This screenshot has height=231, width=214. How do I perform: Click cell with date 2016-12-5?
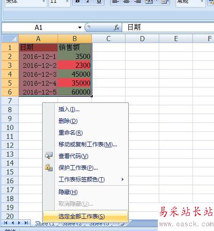[38, 92]
